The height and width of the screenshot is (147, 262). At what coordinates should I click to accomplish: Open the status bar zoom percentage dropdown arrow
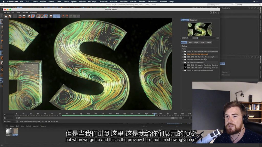(17, 122)
